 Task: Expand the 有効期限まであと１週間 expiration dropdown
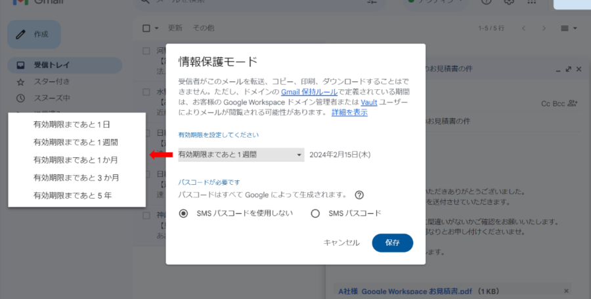240,155
